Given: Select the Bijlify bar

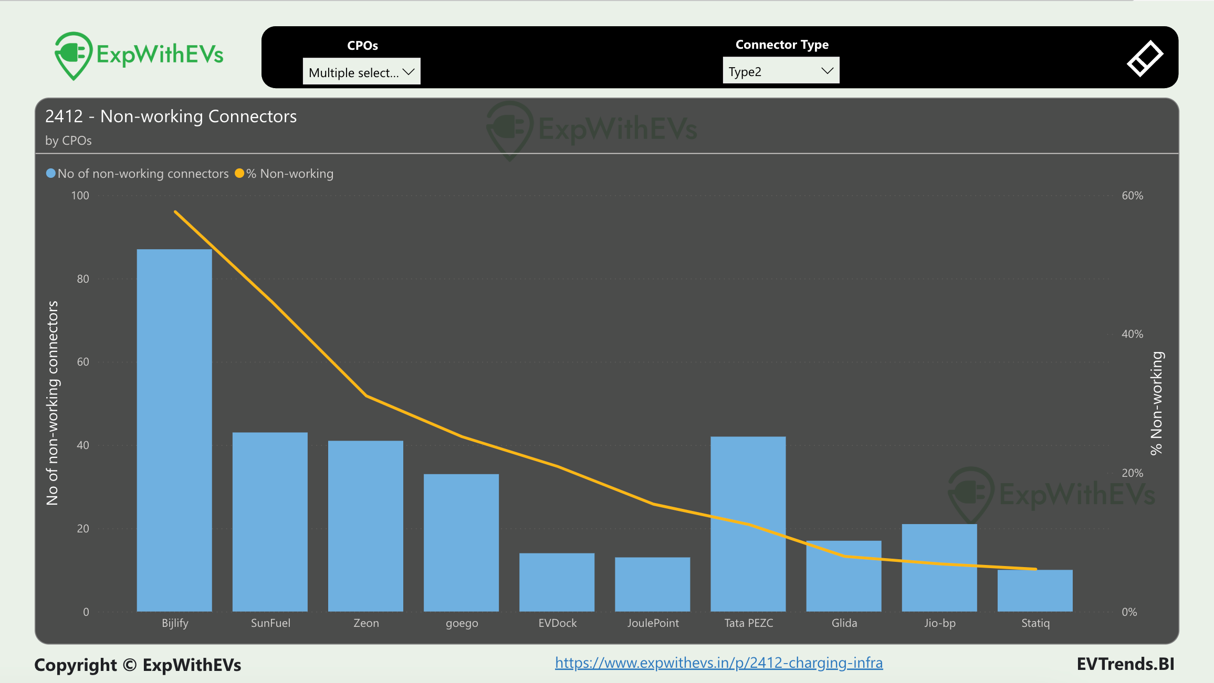Looking at the screenshot, I should 174,430.
